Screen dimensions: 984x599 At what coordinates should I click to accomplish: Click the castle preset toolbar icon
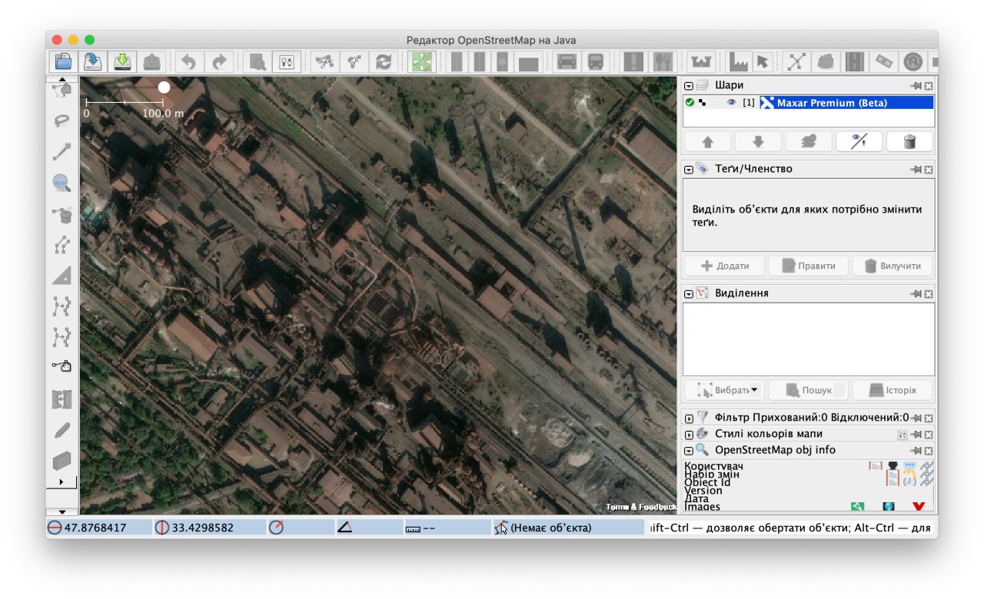tap(700, 61)
